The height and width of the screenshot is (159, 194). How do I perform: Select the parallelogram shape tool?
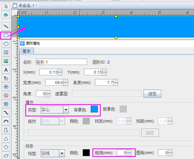click(x=6, y=156)
